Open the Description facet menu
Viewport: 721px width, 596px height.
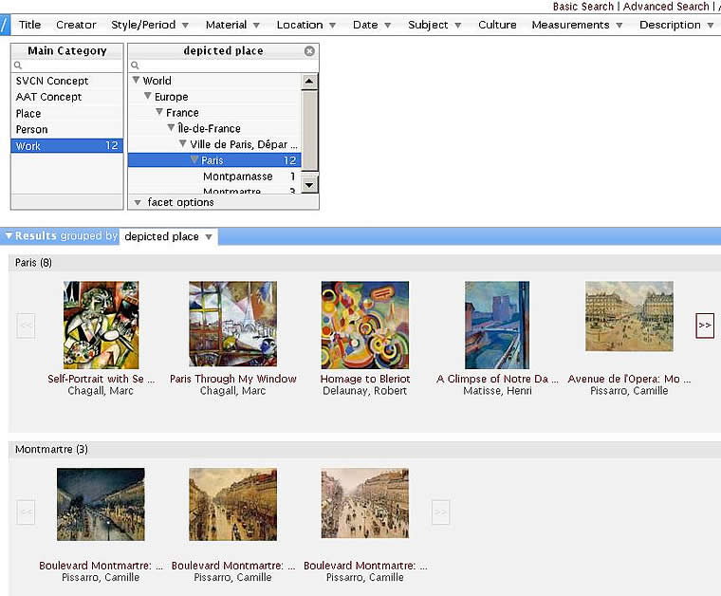coord(676,25)
